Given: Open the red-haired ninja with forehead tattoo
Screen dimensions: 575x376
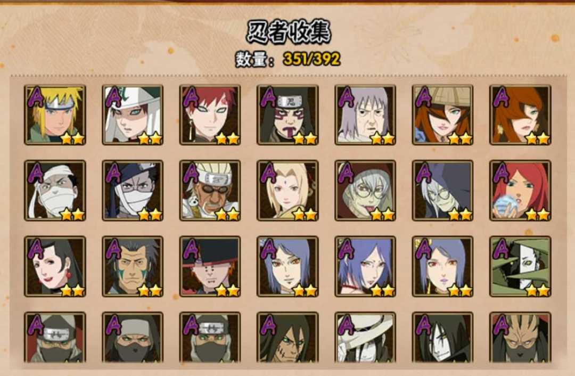Looking at the screenshot, I should (210, 115).
